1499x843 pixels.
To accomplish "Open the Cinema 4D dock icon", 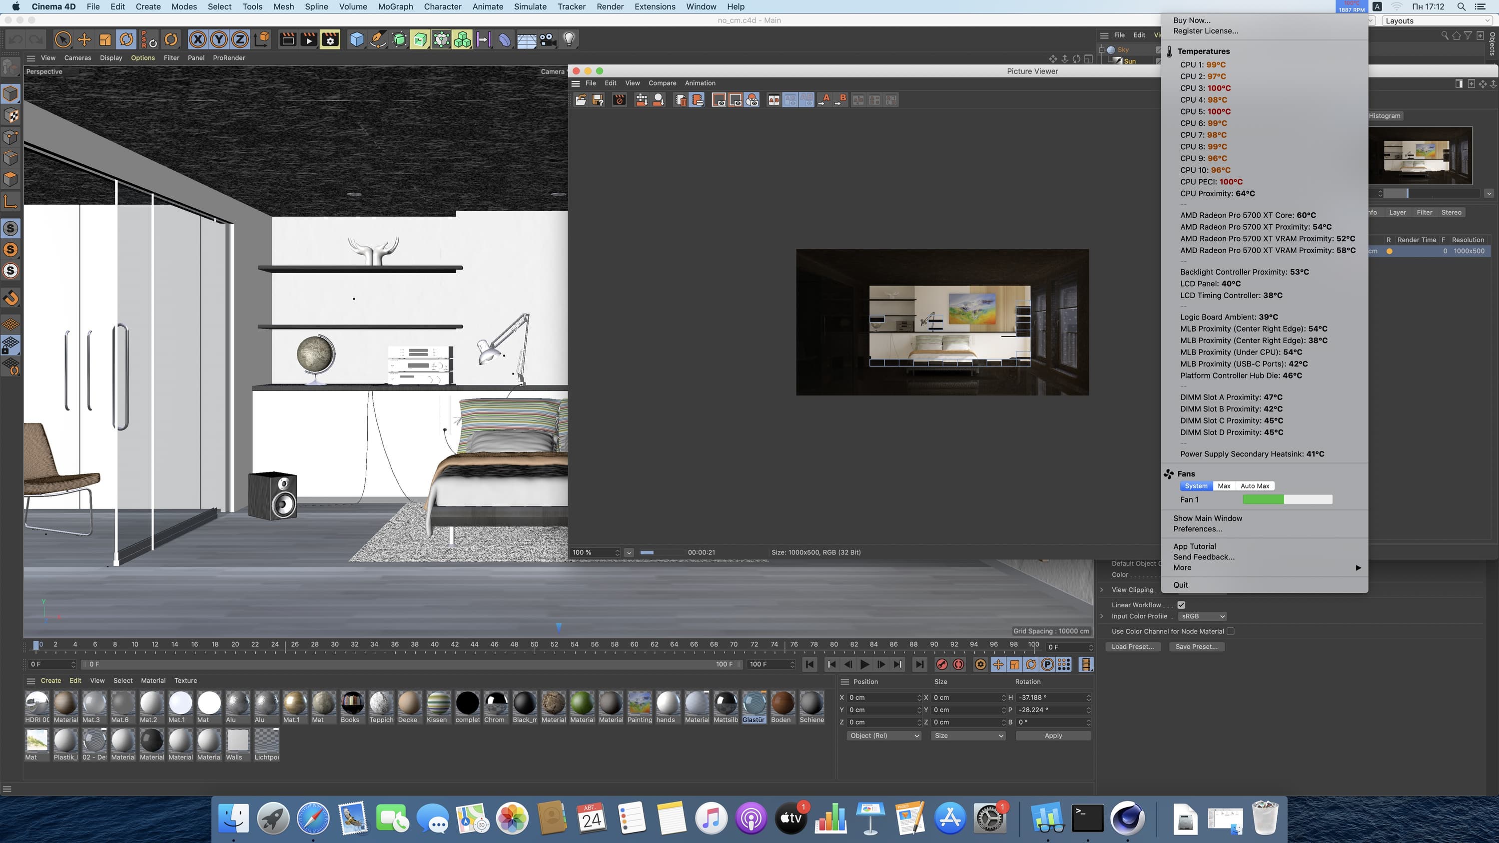I will pyautogui.click(x=1127, y=818).
